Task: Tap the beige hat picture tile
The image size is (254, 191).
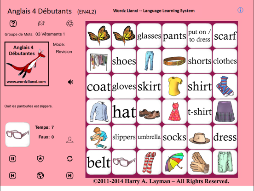Action: click(200, 137)
